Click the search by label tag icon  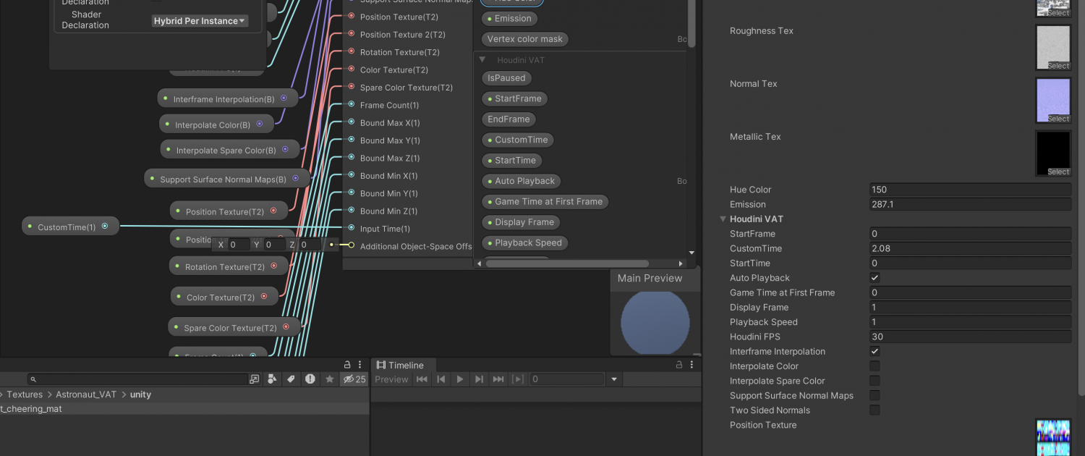[291, 379]
